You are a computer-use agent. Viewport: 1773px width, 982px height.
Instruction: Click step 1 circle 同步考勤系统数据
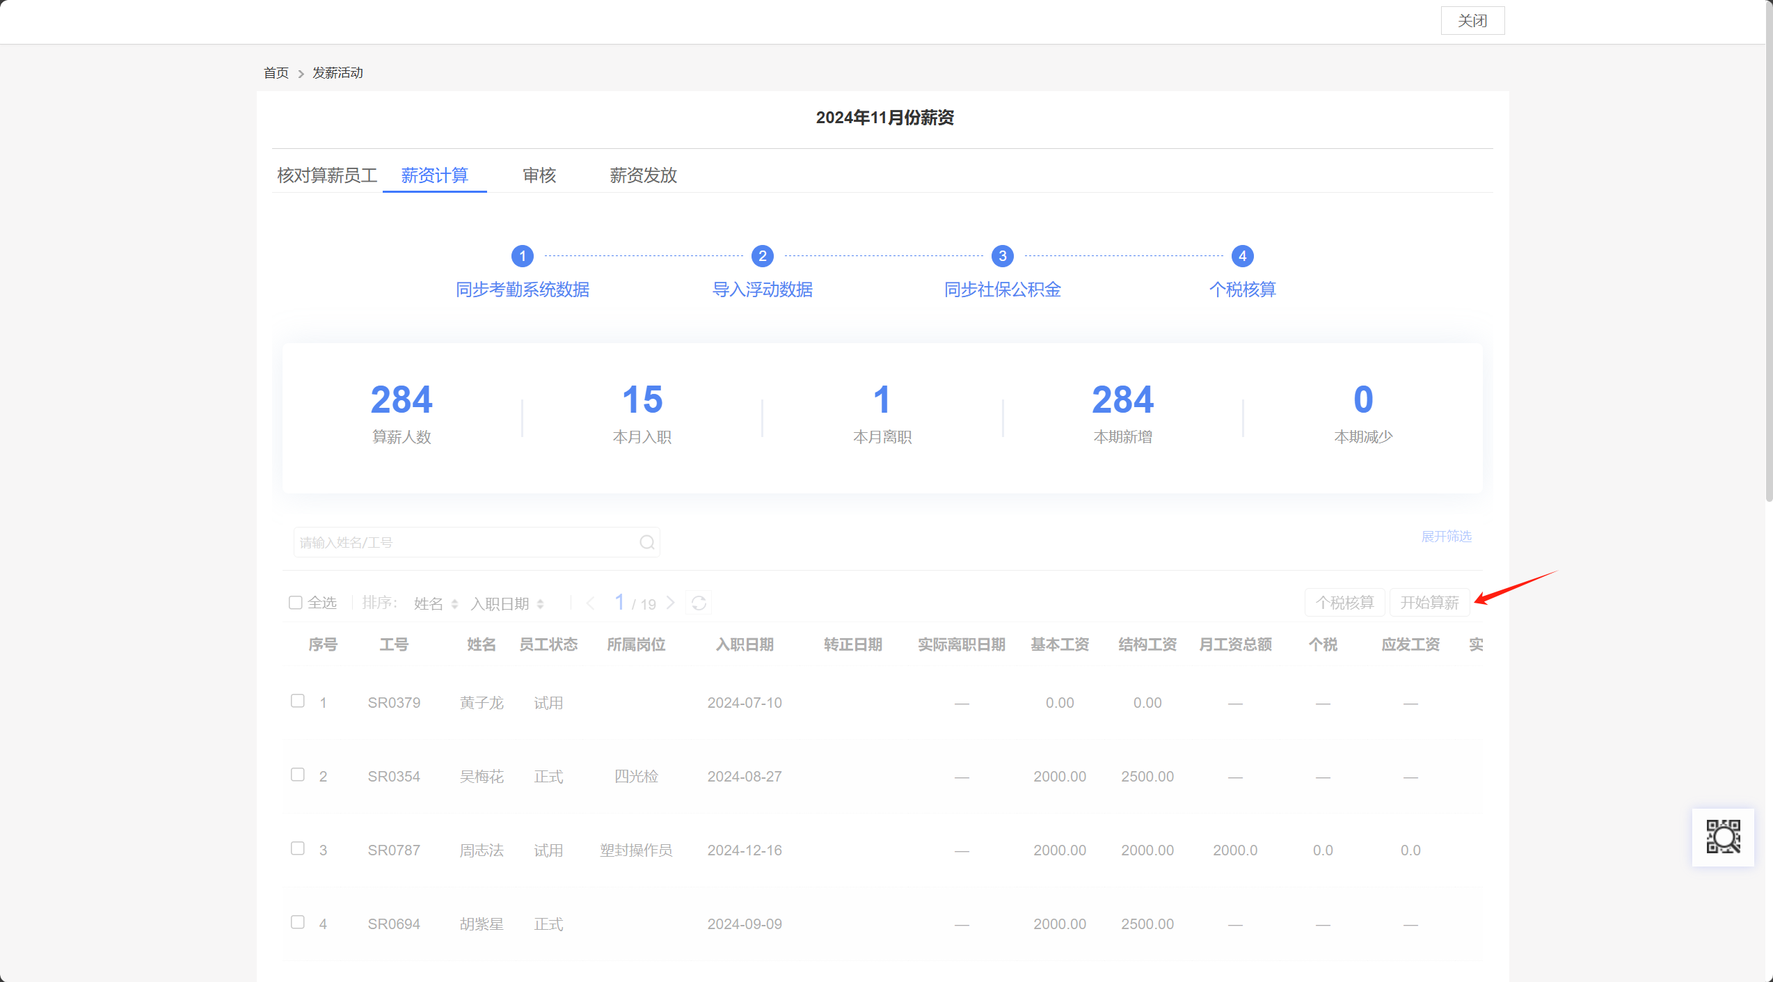[x=523, y=256]
